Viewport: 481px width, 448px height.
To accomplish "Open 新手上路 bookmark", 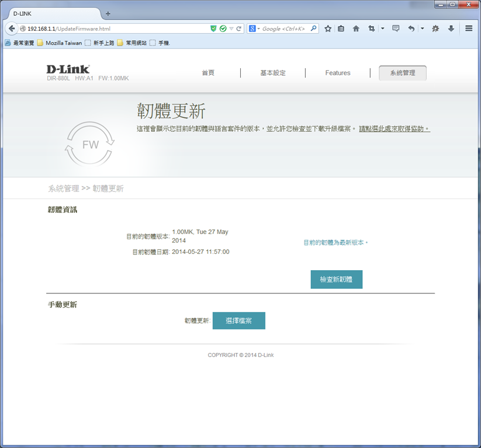I will pos(100,43).
